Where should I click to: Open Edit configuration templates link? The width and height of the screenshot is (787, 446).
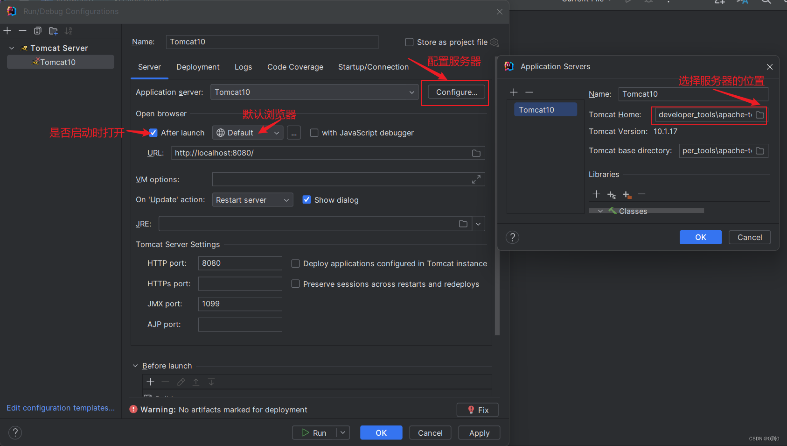click(x=61, y=408)
